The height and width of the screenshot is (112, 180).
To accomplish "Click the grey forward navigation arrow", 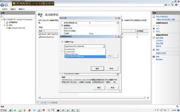I will (x=6, y=5).
